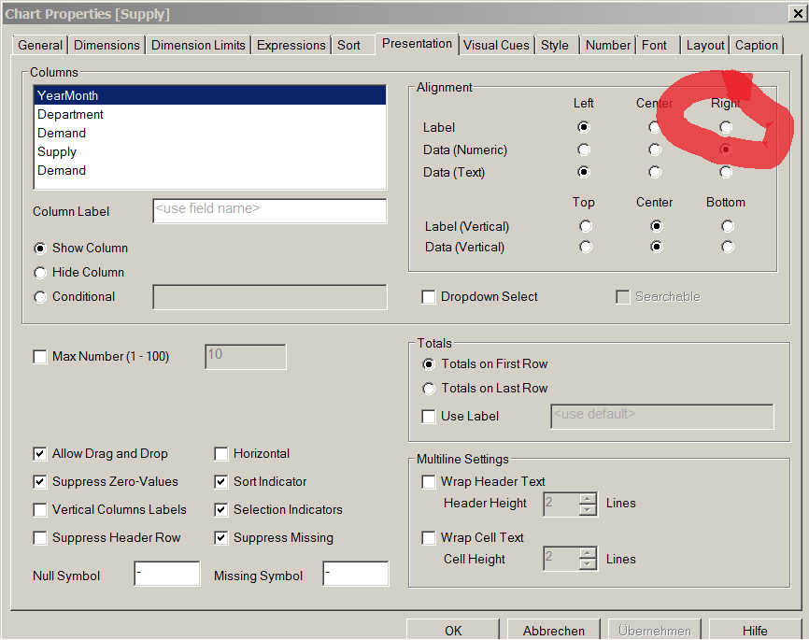Screen dimensions: 809x640
Task: Open the Visual Cues tab
Action: point(496,45)
